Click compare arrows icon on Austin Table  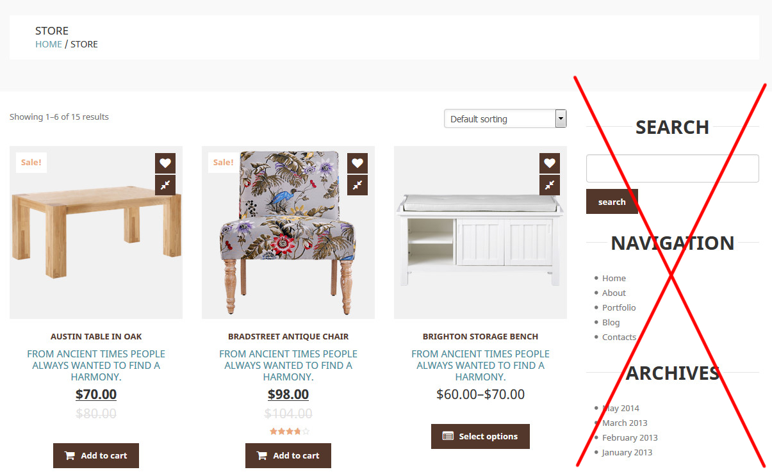(x=165, y=185)
